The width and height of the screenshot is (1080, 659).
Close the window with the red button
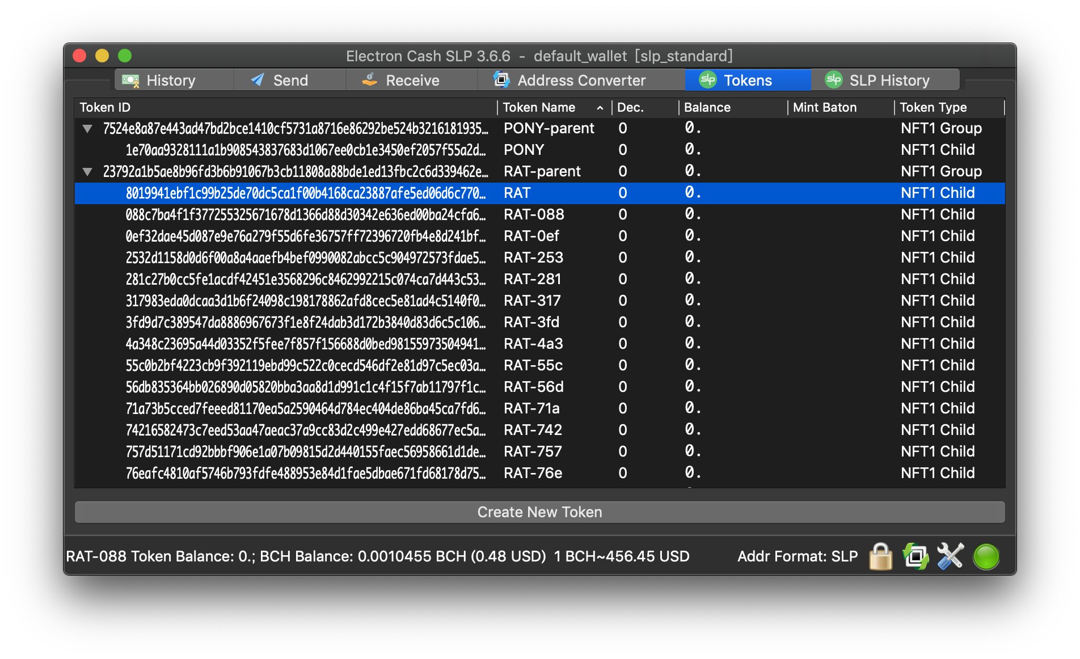79,56
